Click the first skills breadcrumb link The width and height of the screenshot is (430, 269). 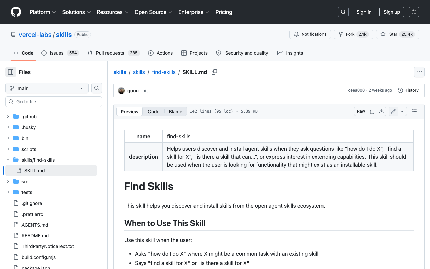coord(120,72)
